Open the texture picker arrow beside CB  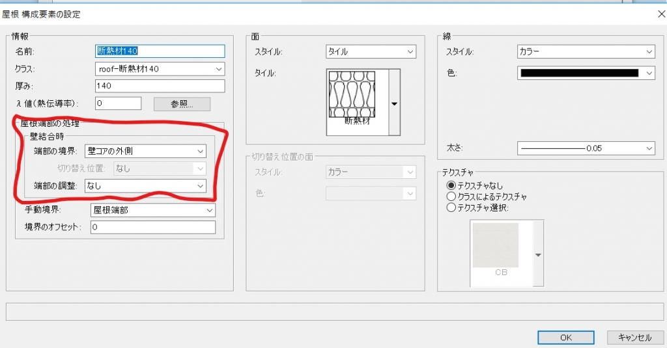pyautogui.click(x=538, y=255)
